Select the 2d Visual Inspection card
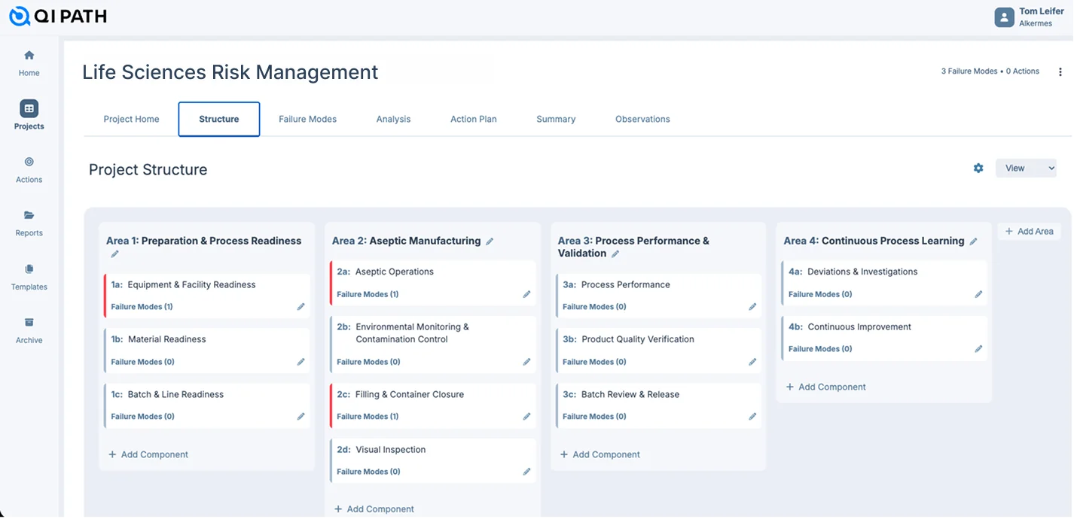1074x519 pixels. click(433, 460)
